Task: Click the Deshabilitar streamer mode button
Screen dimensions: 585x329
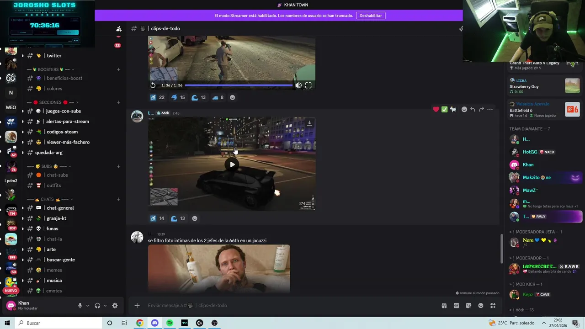Action: [x=370, y=16]
